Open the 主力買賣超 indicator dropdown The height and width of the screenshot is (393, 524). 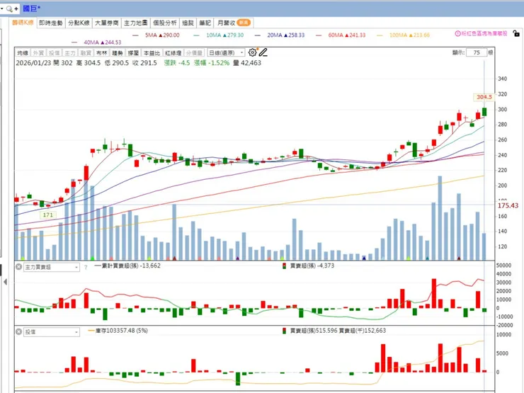click(52, 267)
